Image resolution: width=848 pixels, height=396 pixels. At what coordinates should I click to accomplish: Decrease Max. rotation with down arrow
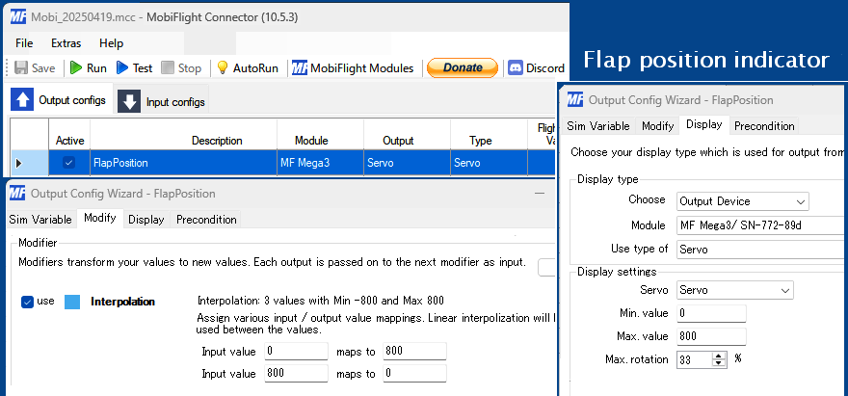click(x=719, y=363)
